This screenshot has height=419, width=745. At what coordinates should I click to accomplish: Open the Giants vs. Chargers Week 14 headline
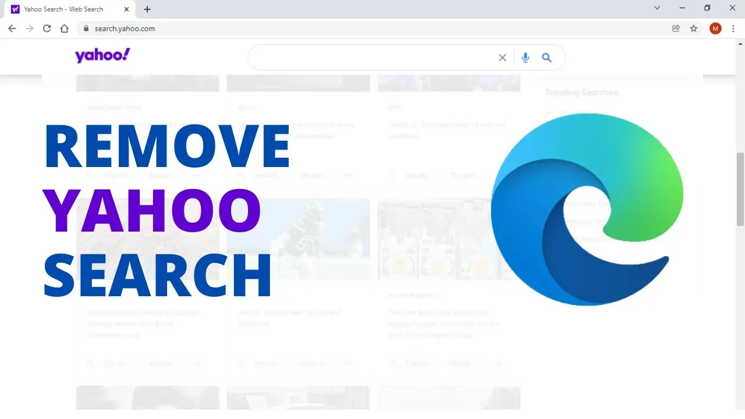pyautogui.click(x=448, y=130)
